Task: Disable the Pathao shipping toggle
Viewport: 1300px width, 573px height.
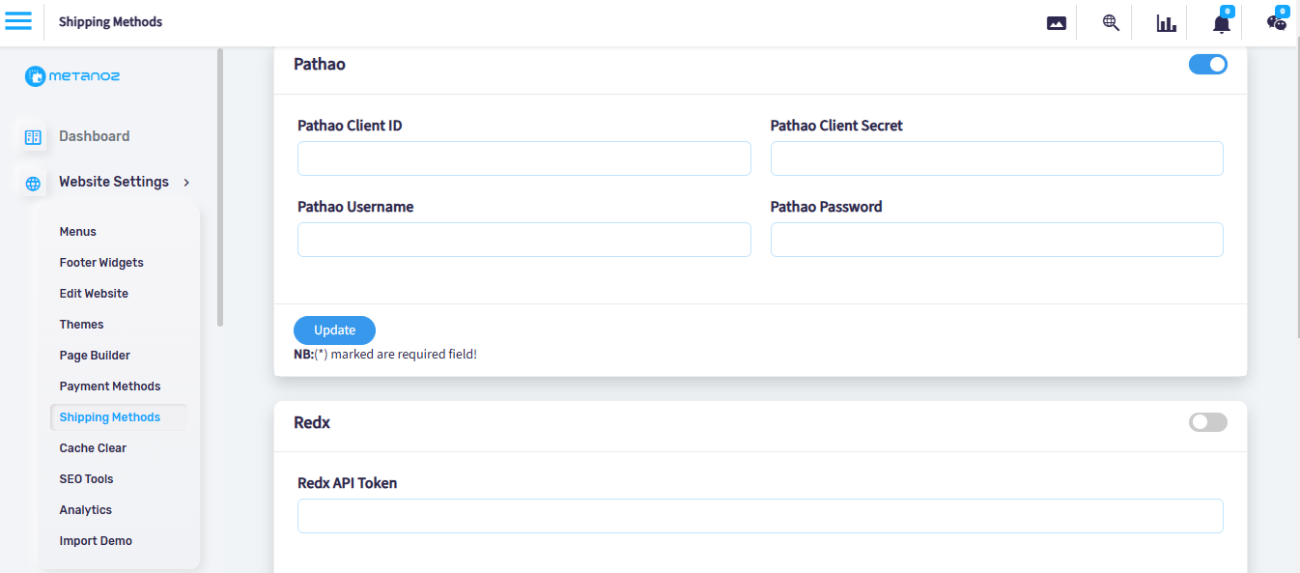Action: [1207, 65]
